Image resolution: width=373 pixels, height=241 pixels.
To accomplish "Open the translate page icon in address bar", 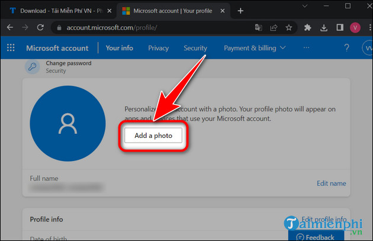I will 259,28.
